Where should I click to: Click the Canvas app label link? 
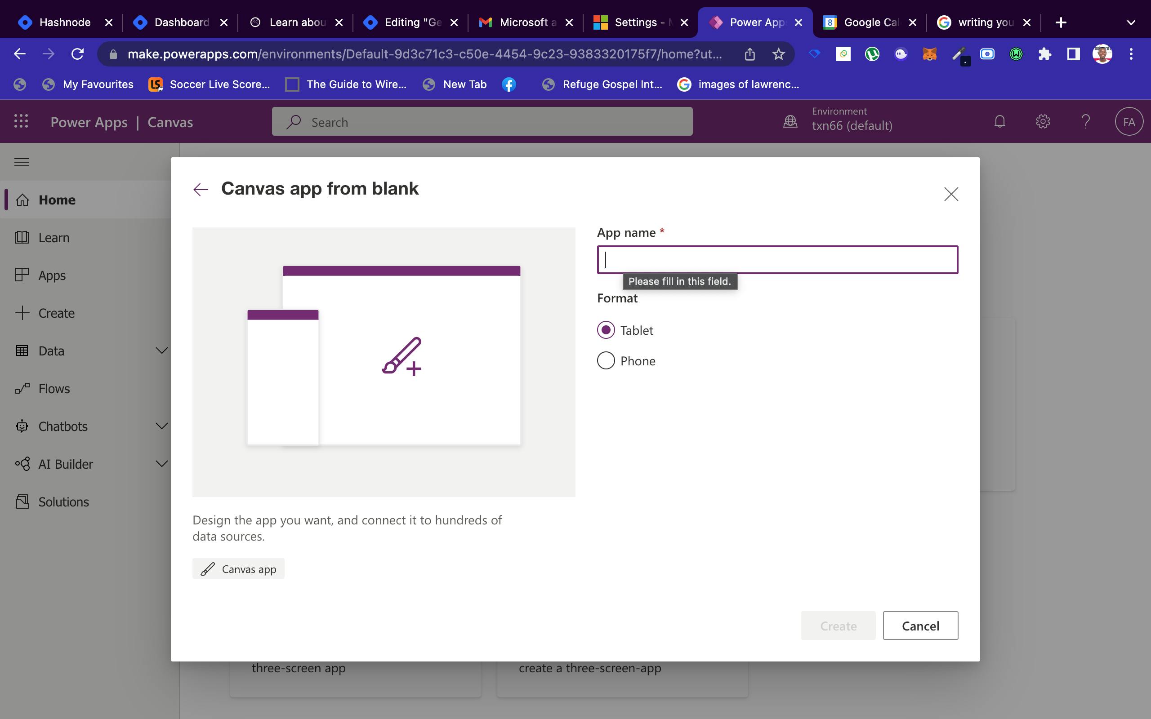pyautogui.click(x=239, y=568)
